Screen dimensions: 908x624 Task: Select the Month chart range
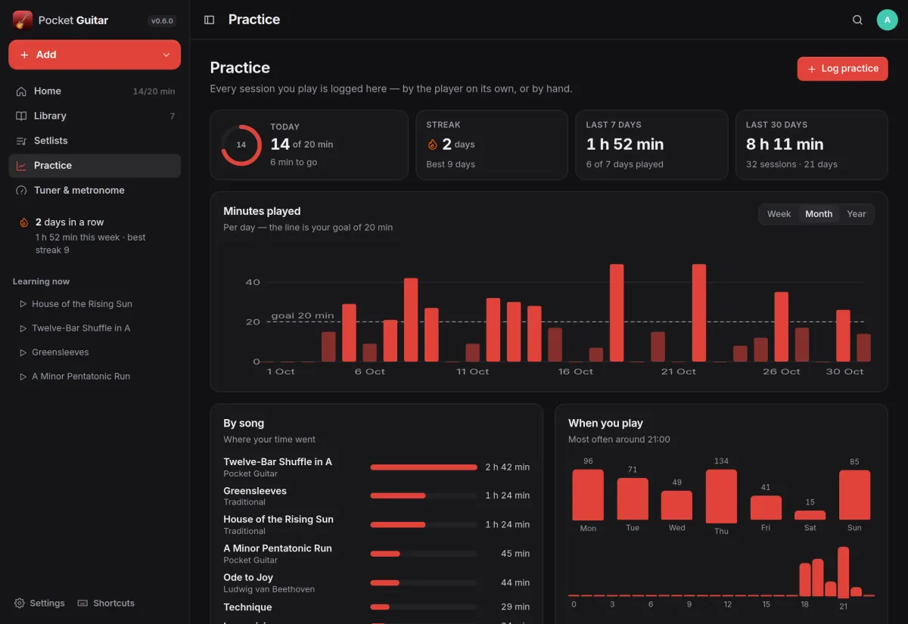click(x=819, y=214)
